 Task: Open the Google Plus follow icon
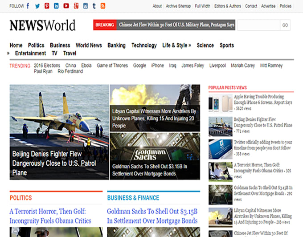click(76, 6)
